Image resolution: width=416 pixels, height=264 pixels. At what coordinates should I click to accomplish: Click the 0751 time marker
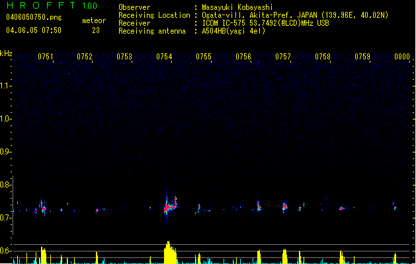point(46,57)
